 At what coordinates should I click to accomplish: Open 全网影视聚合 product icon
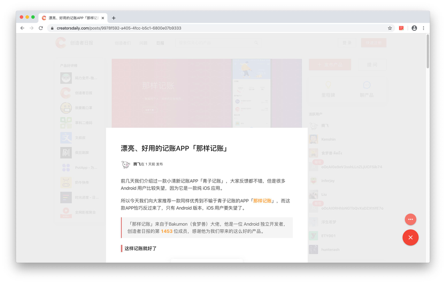point(66,212)
